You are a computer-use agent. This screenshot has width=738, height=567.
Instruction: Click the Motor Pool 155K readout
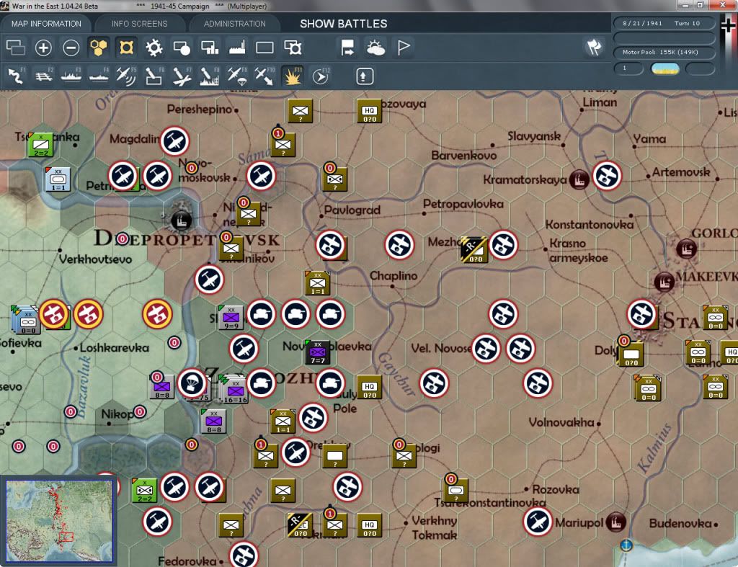pyautogui.click(x=664, y=52)
